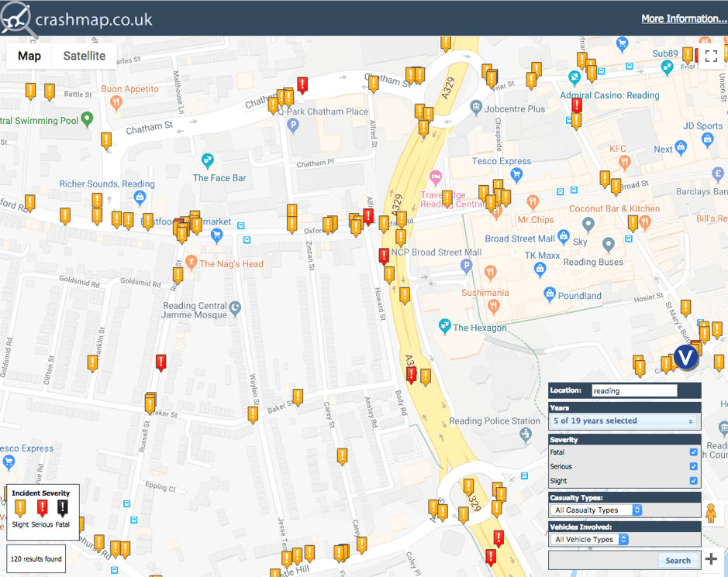Click the KFC restaurant icon
The height and width of the screenshot is (577, 728).
click(x=624, y=162)
